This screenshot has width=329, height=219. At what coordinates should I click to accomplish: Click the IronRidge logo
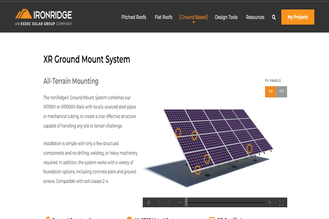(x=44, y=17)
